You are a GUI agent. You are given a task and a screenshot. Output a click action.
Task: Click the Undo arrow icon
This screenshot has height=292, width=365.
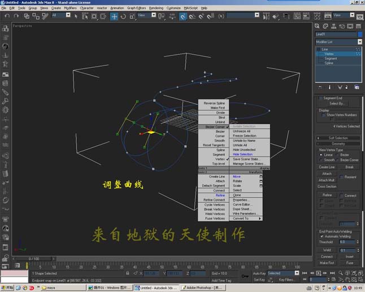(7, 16)
